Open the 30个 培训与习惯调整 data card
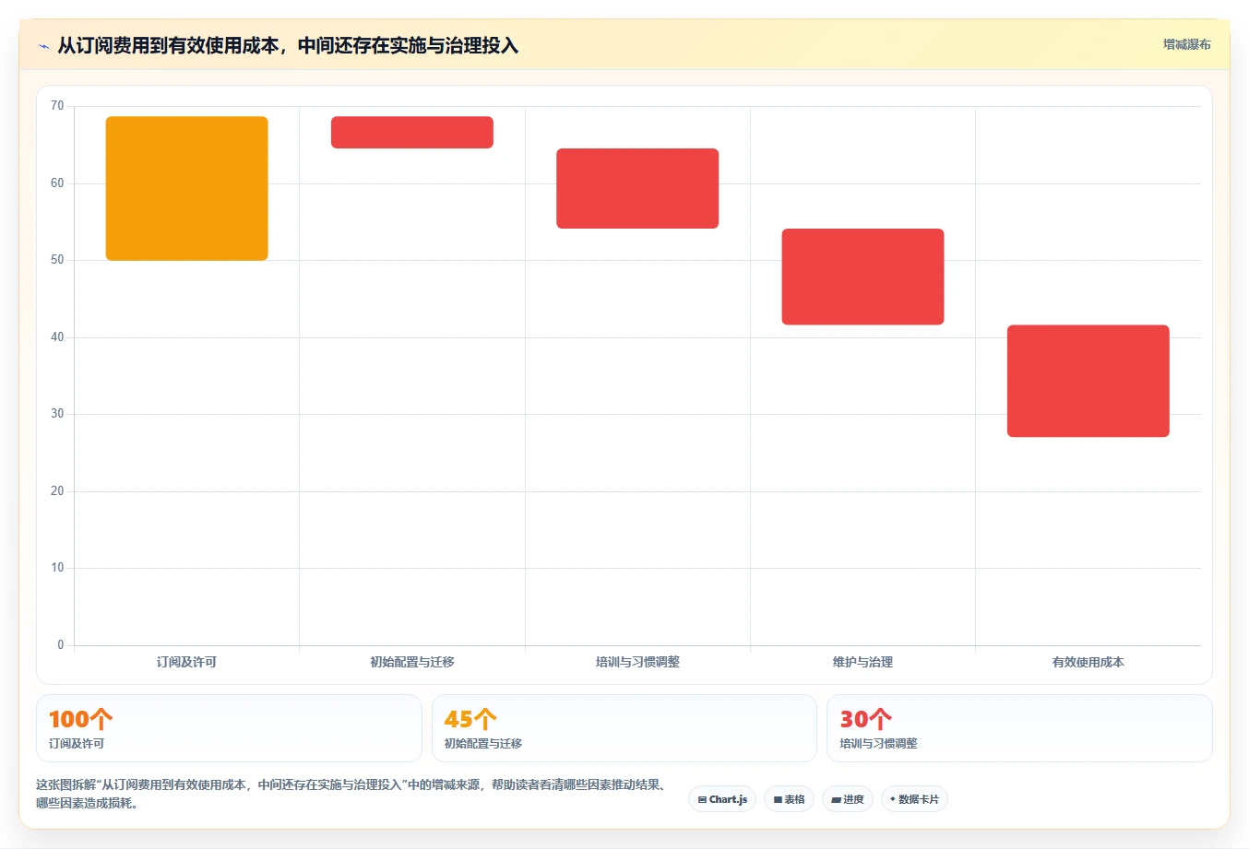The width and height of the screenshot is (1249, 849). point(1019,728)
